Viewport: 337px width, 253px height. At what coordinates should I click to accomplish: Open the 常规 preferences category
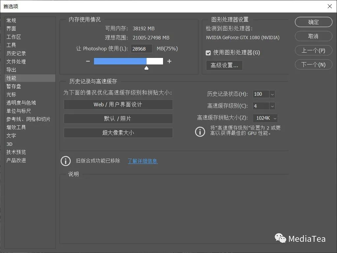(11, 20)
